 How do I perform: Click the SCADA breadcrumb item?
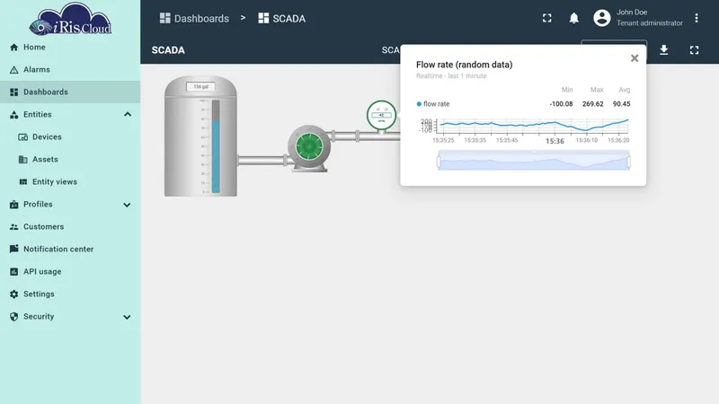(281, 18)
